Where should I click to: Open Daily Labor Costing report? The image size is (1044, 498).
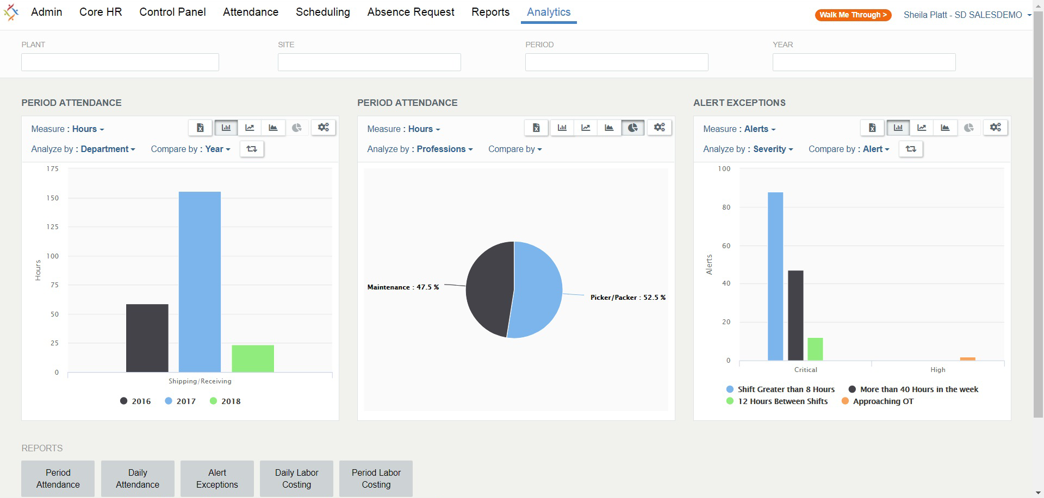pos(296,478)
